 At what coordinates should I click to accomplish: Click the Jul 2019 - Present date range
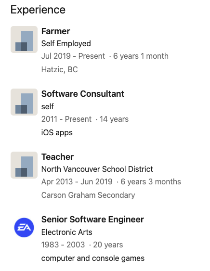tap(73, 56)
